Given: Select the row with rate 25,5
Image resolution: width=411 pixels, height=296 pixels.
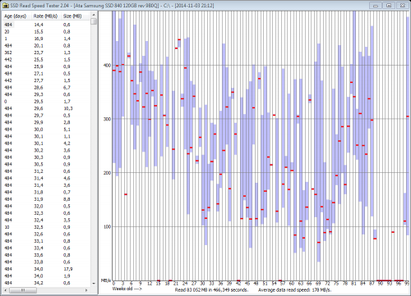Looking at the screenshot, I should [x=46, y=60].
